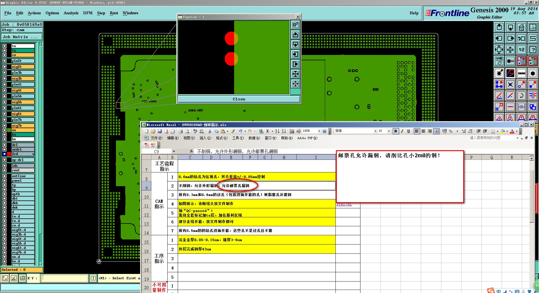Click Save icon in Excel toolbar
This screenshot has height=293, width=539.
coord(160,131)
